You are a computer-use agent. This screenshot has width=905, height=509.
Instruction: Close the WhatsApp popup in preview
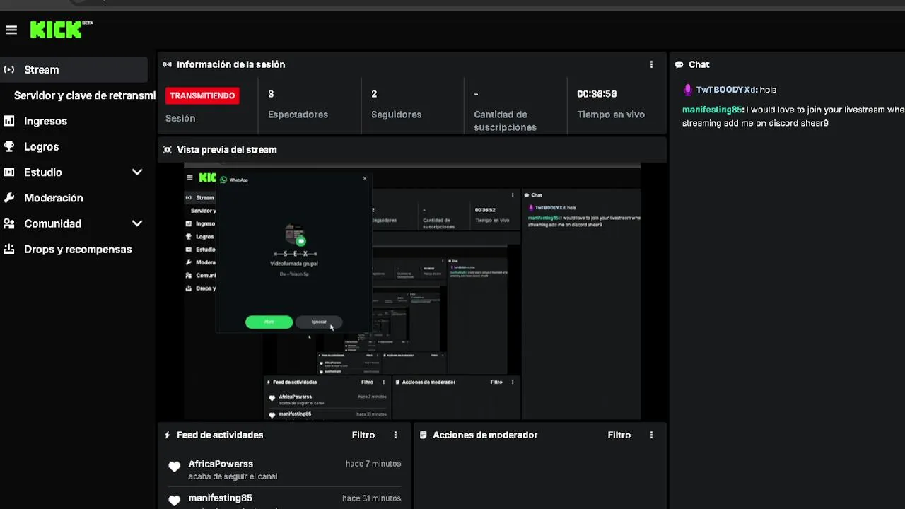click(365, 179)
